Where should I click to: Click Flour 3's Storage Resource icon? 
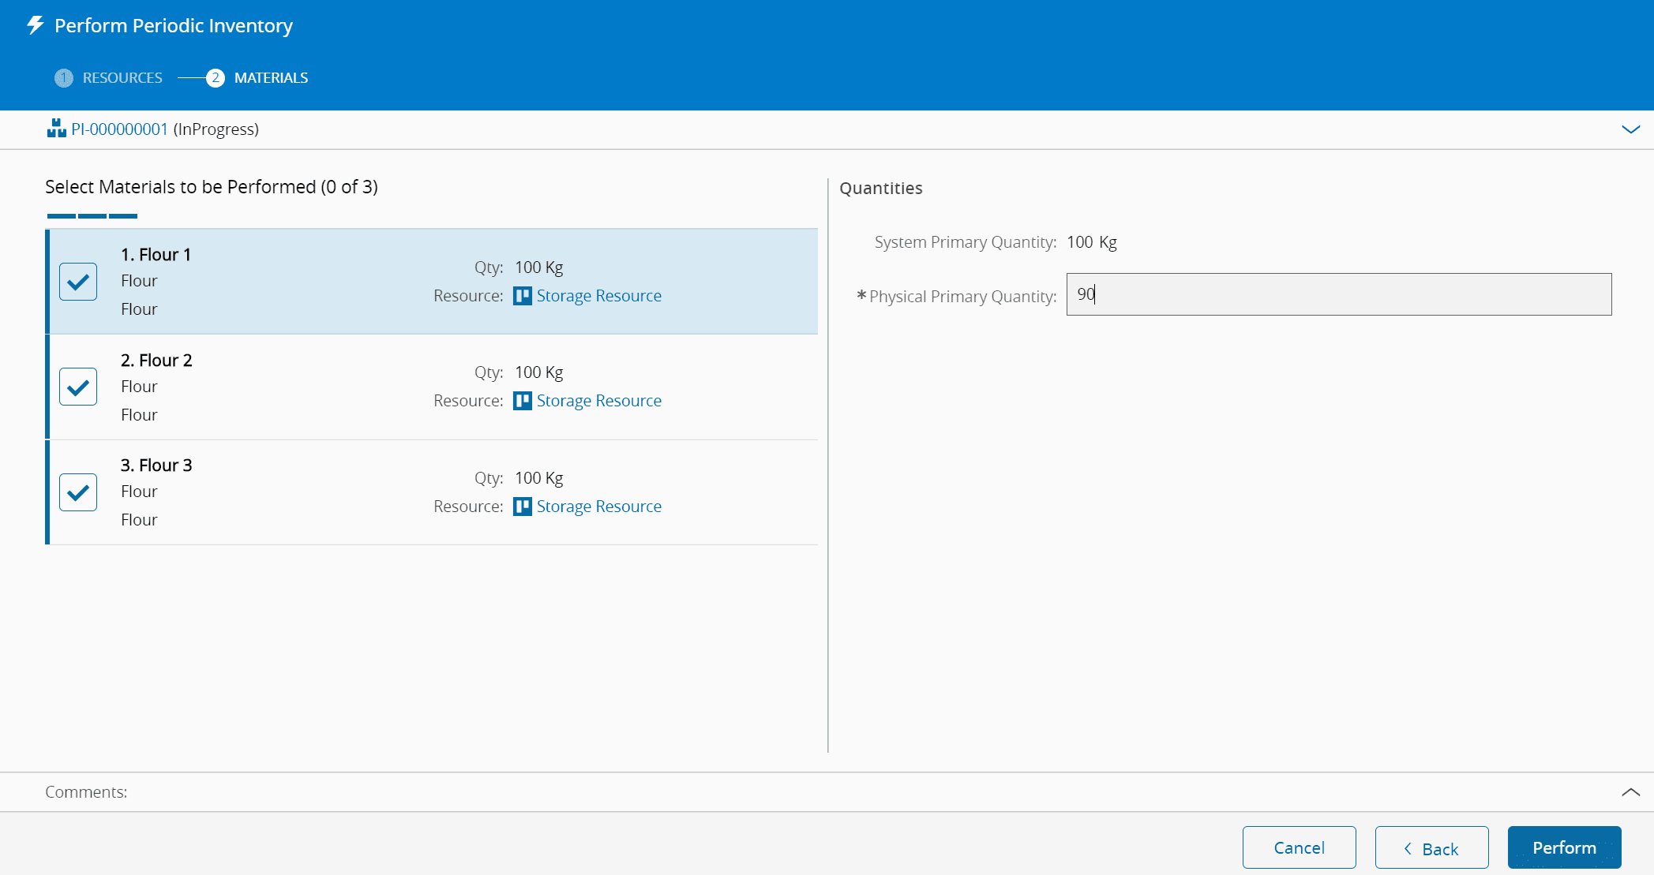pos(522,507)
